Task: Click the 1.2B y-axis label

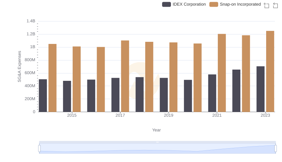Action: click(31, 34)
